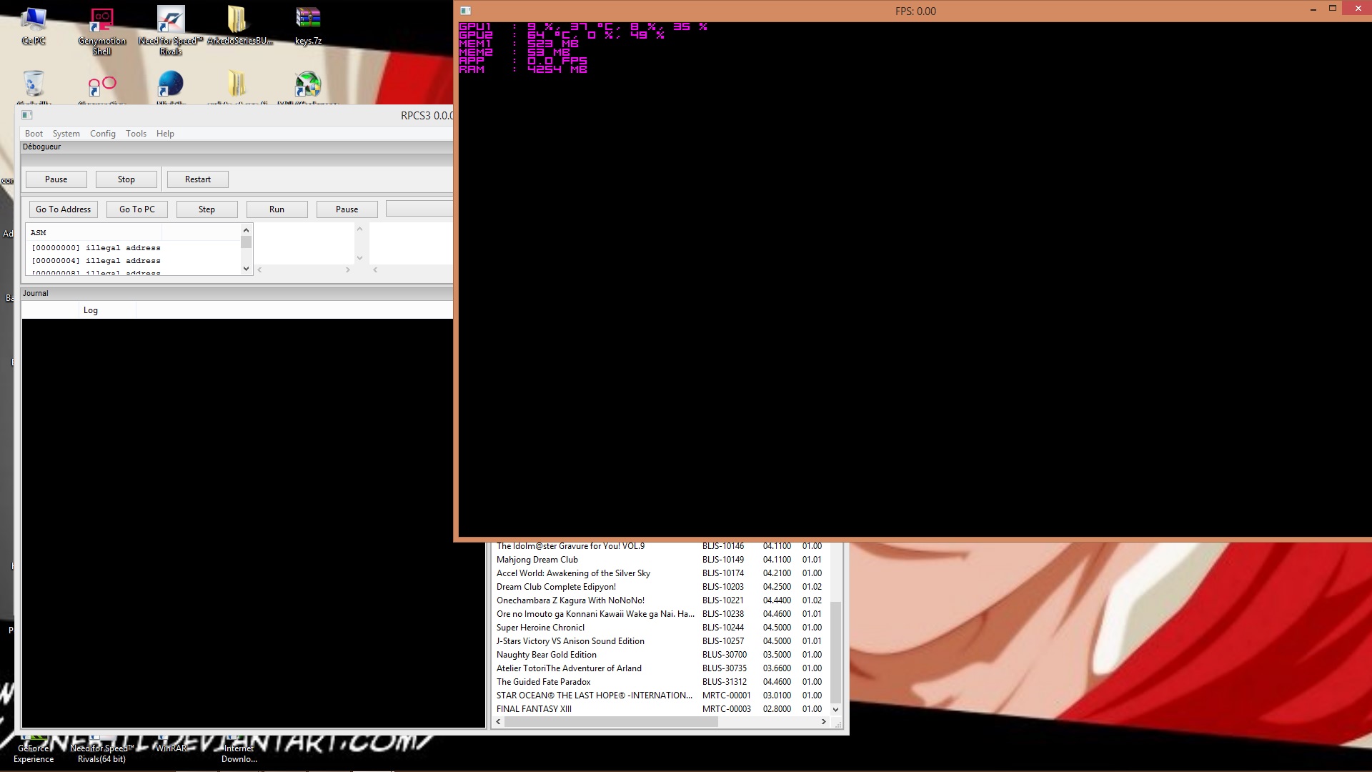This screenshot has height=772, width=1372.
Task: Select The Idolm@ster Gravure for You! VOL.9
Action: tap(660, 546)
